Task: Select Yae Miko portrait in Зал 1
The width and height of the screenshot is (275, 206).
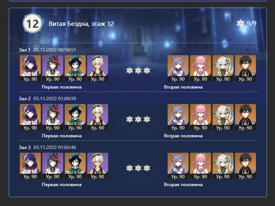Action: [x=201, y=68]
